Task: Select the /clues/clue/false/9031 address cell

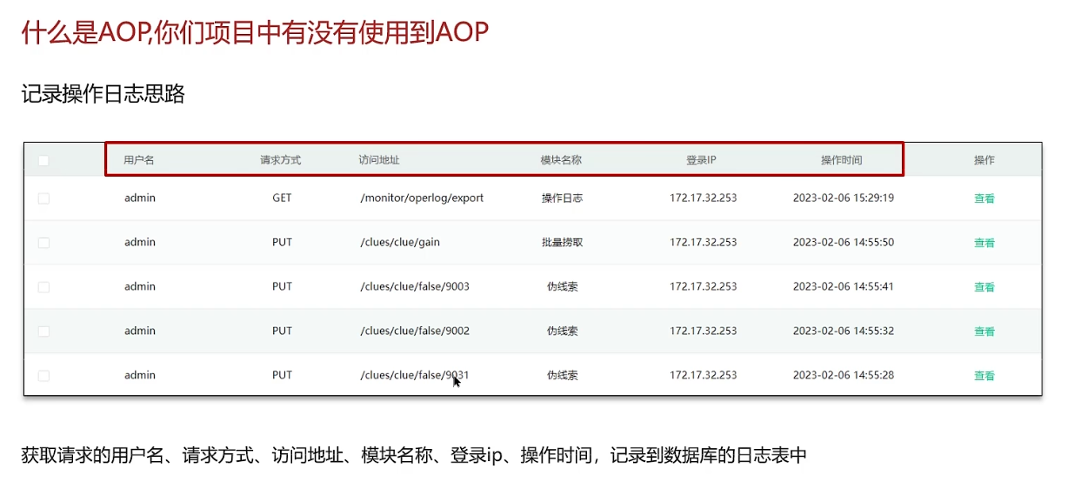Action: [415, 375]
